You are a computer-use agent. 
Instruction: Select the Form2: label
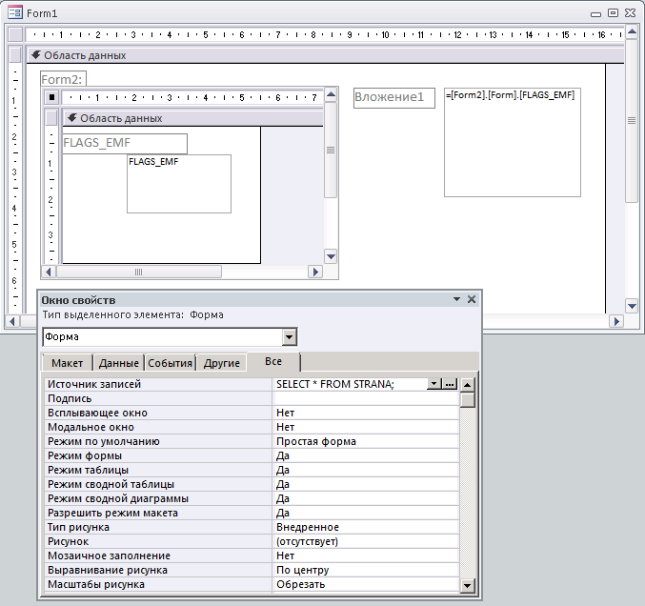(63, 79)
